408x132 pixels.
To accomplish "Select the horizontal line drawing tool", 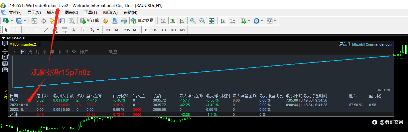I will 37,30.
